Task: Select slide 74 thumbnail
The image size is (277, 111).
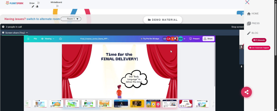Action: coord(202,104)
